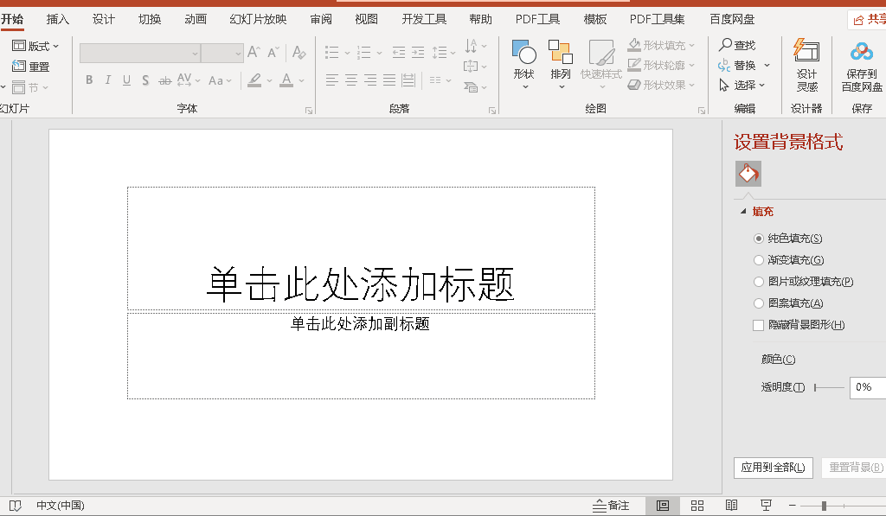Viewport: 886px width, 516px height.
Task: Toggle bold with the B icon
Action: [x=89, y=80]
